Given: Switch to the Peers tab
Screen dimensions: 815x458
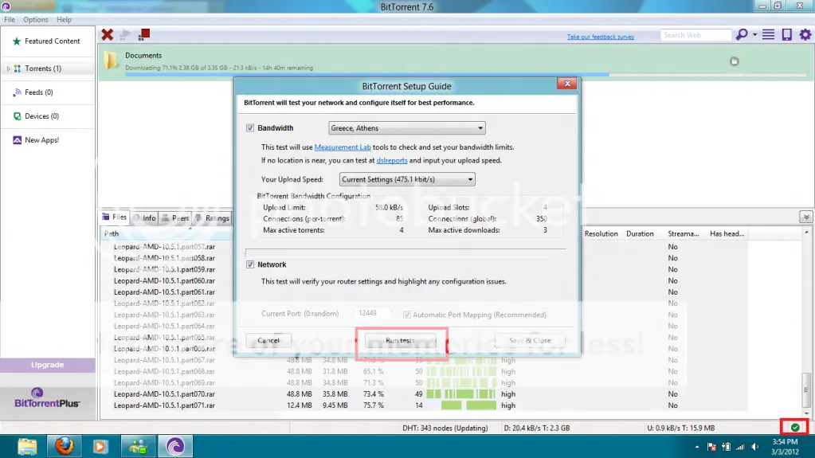Looking at the screenshot, I should point(175,217).
